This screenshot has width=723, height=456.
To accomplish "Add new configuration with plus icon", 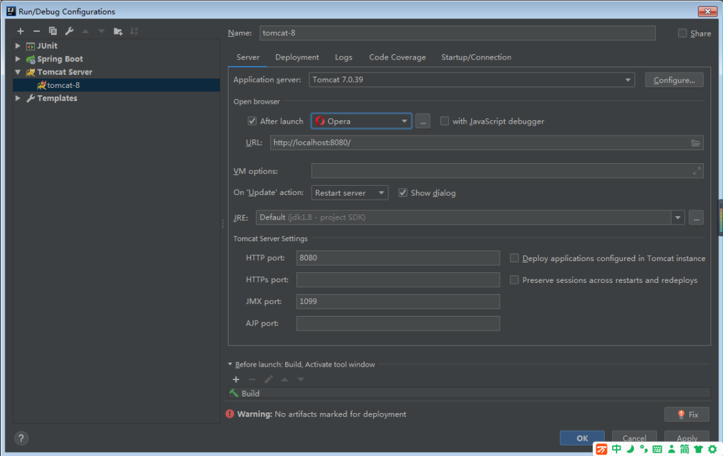I will [x=20, y=31].
